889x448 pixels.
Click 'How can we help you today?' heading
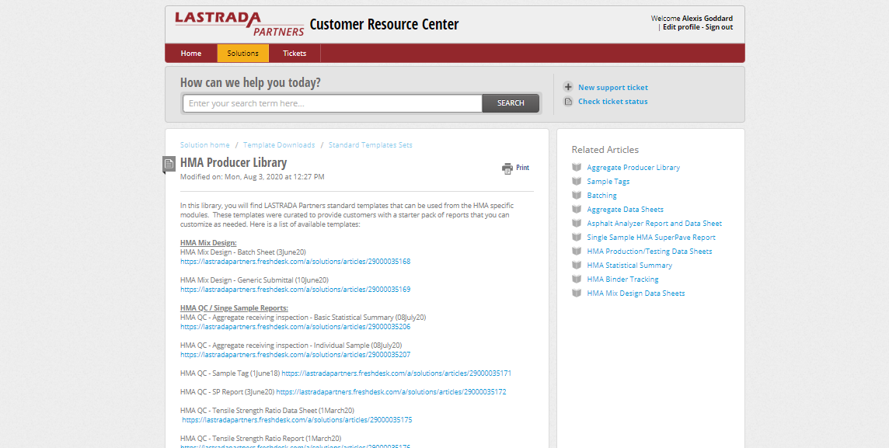pos(250,83)
